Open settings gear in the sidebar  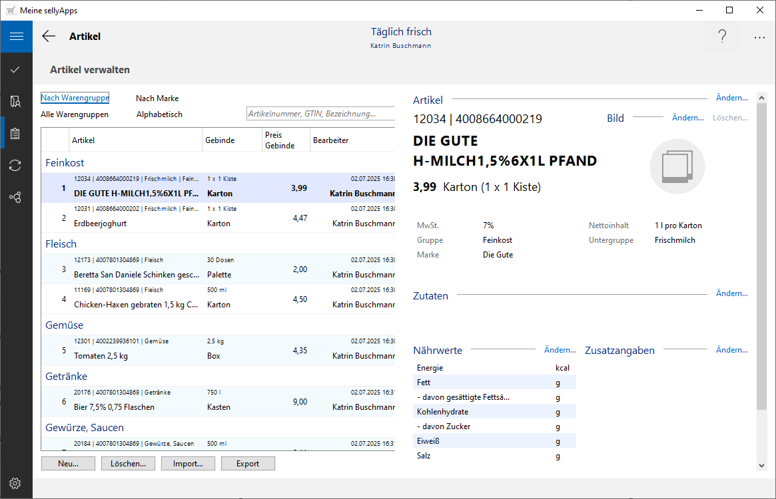(x=16, y=483)
